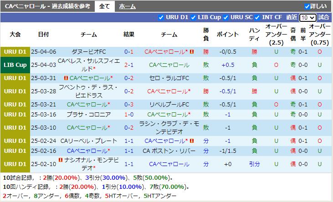Open team CA ボストン・リバー
The height and width of the screenshot is (202, 333).
(x=169, y=151)
